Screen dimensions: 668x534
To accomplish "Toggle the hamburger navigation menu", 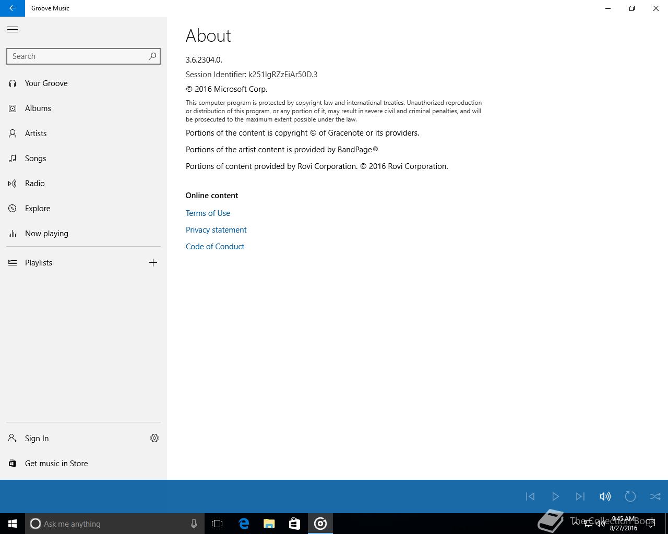I will pos(13,30).
